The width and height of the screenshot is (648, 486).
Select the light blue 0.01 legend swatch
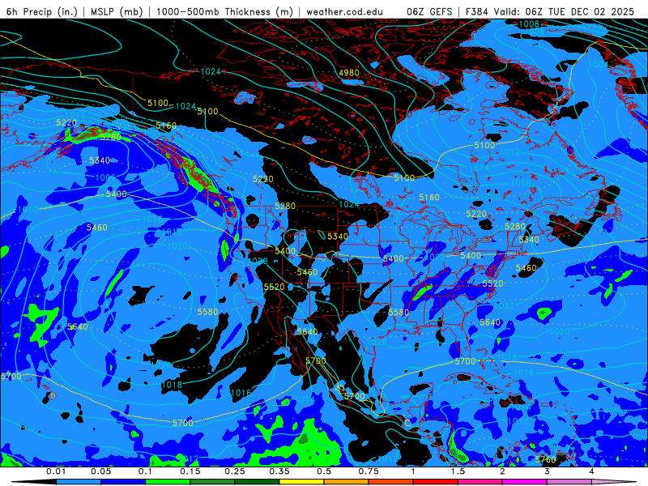pyautogui.click(x=79, y=482)
